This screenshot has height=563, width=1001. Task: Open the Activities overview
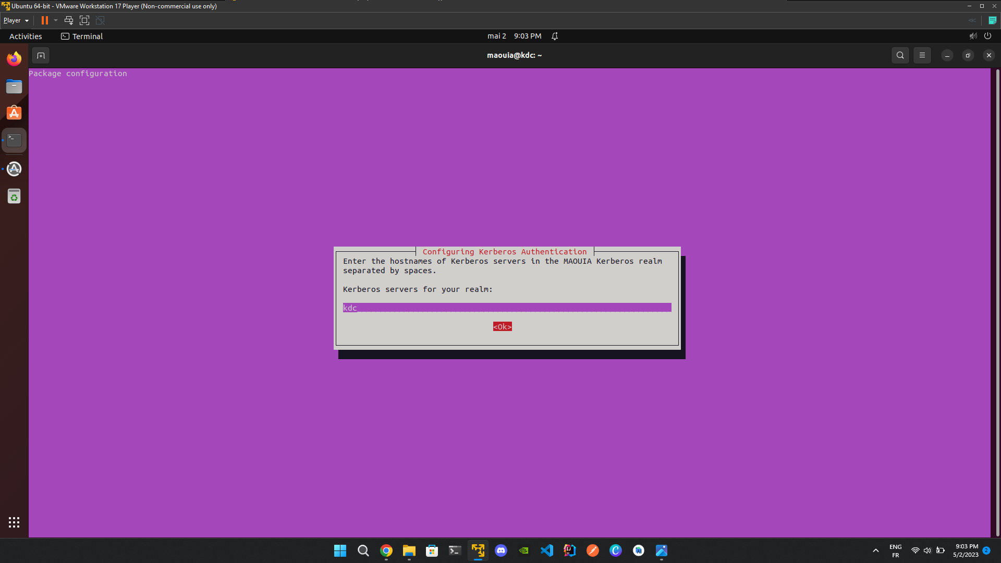(x=26, y=36)
